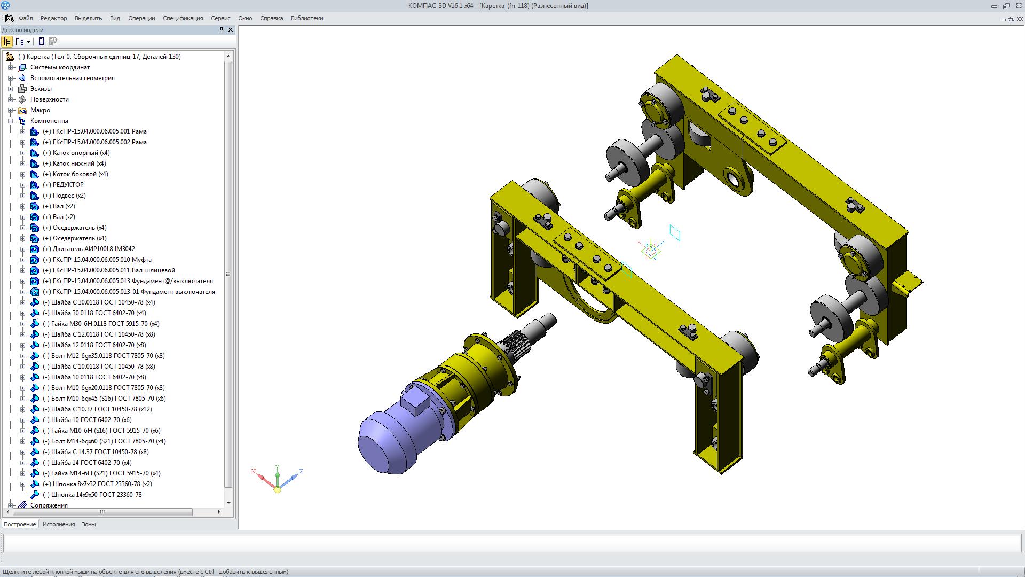
Task: Switch to the Исполнения tab
Action: tap(59, 524)
